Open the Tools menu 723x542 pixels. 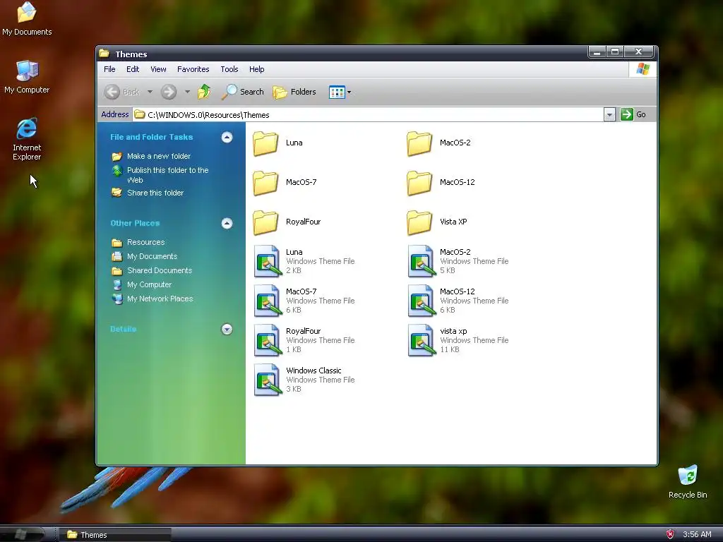229,69
